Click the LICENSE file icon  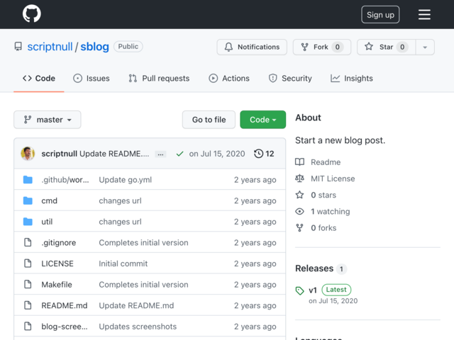click(x=28, y=263)
